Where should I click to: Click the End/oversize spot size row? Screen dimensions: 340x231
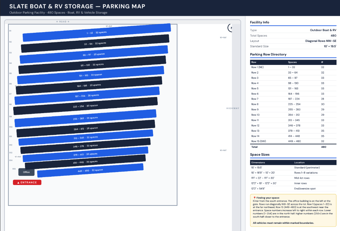coord(293,189)
